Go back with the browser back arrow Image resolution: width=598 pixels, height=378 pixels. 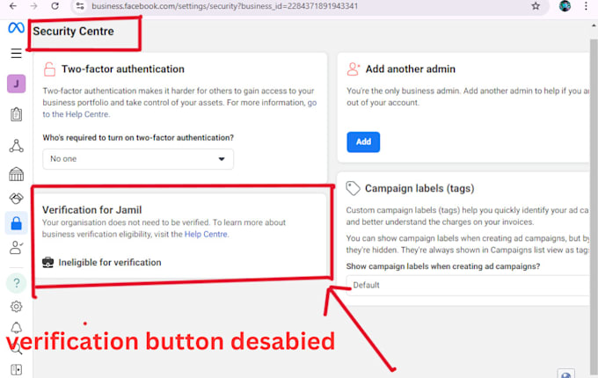[13, 6]
